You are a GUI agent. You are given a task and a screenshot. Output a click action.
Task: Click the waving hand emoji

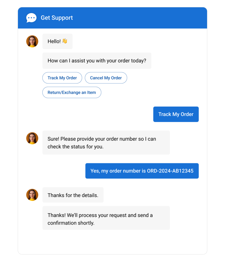[65, 41]
